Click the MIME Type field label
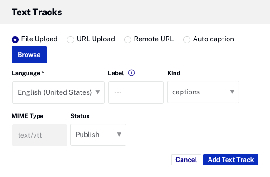Viewport: 270px width, 177px height. coord(27,116)
